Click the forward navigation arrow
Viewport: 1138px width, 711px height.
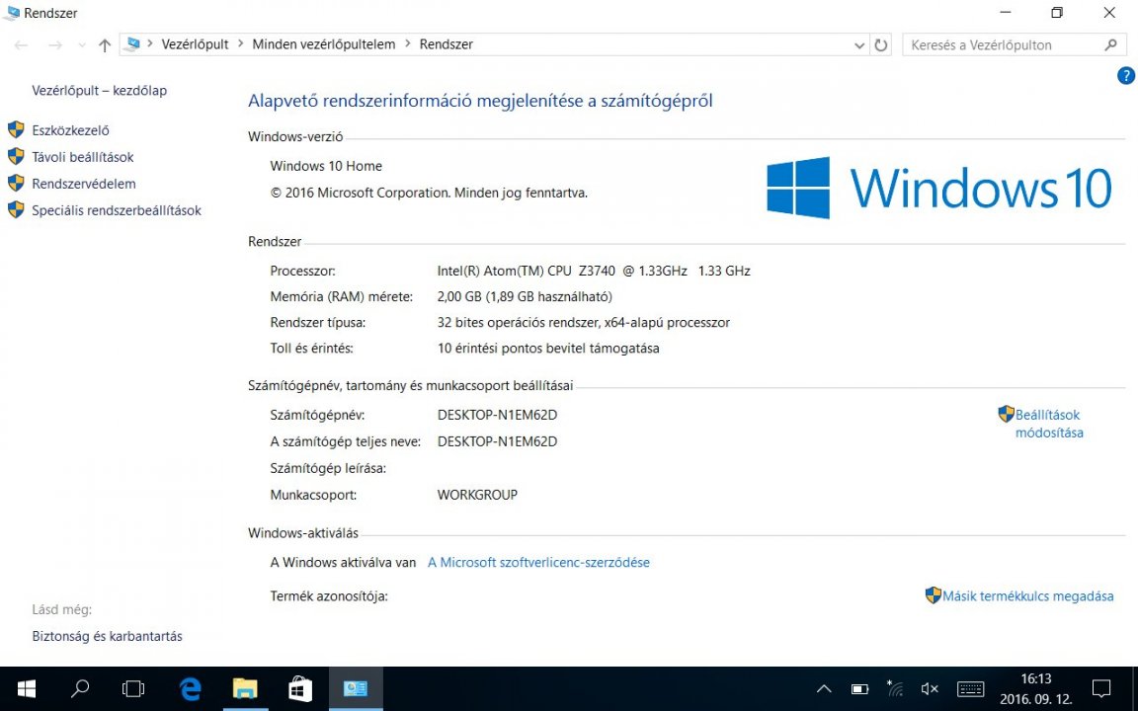tap(55, 45)
